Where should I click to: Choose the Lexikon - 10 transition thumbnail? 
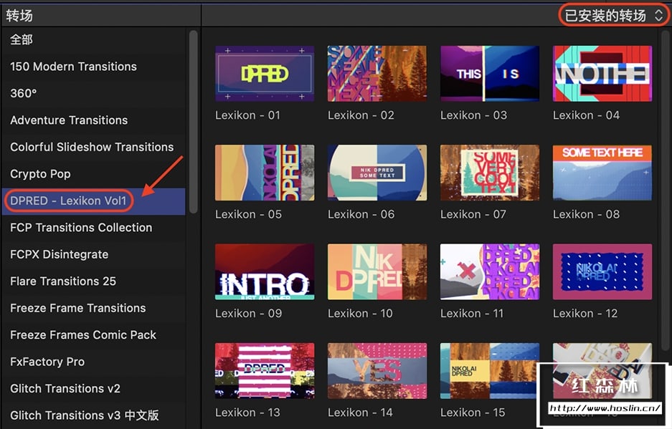377,272
